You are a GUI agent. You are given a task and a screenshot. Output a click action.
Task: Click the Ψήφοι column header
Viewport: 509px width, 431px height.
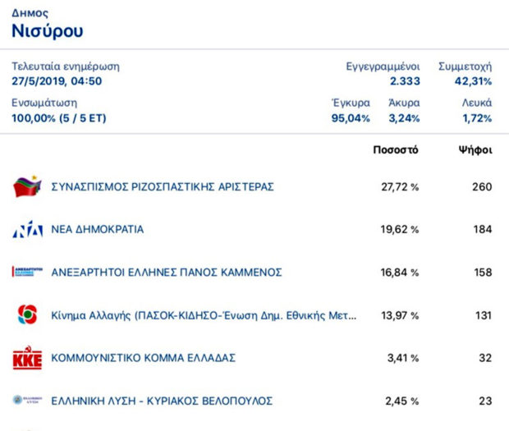pyautogui.click(x=475, y=150)
